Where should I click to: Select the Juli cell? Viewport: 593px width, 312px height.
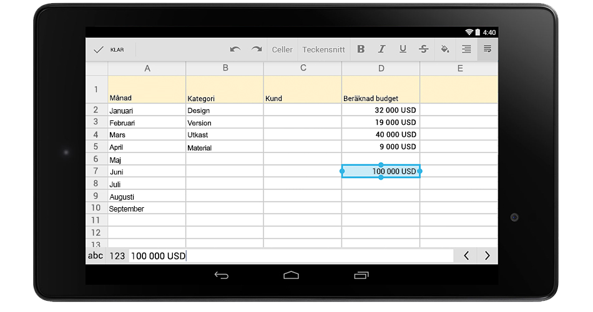(147, 184)
